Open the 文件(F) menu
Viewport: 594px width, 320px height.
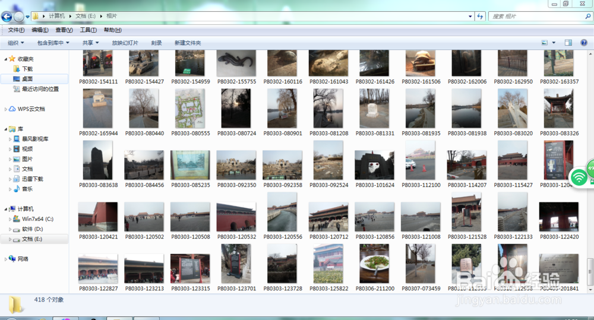pyautogui.click(x=16, y=30)
